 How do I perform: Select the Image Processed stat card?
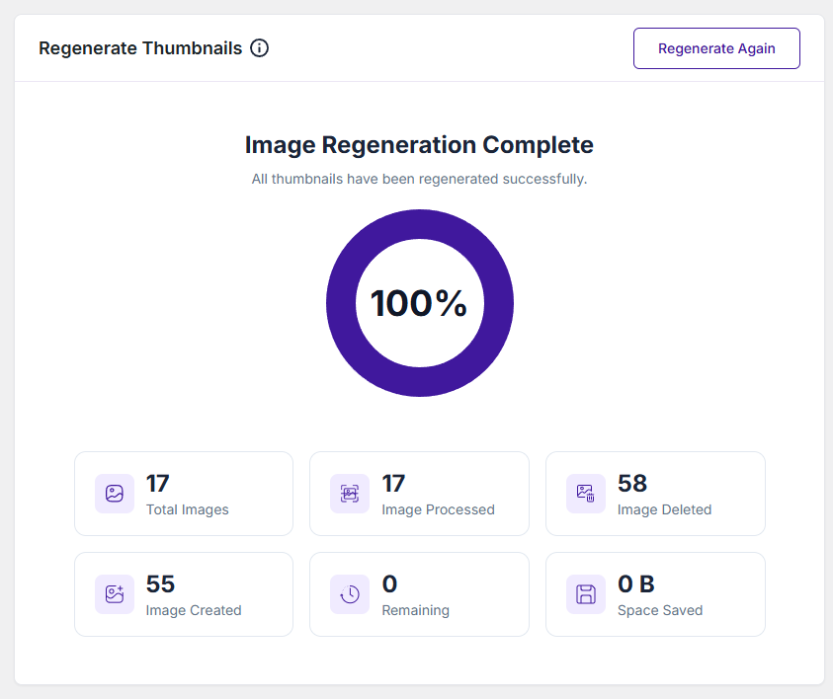click(419, 494)
